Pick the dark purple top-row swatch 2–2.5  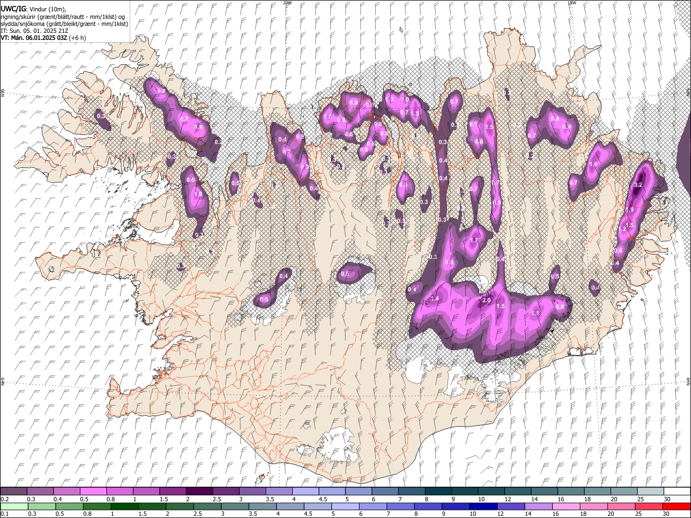[x=199, y=492]
